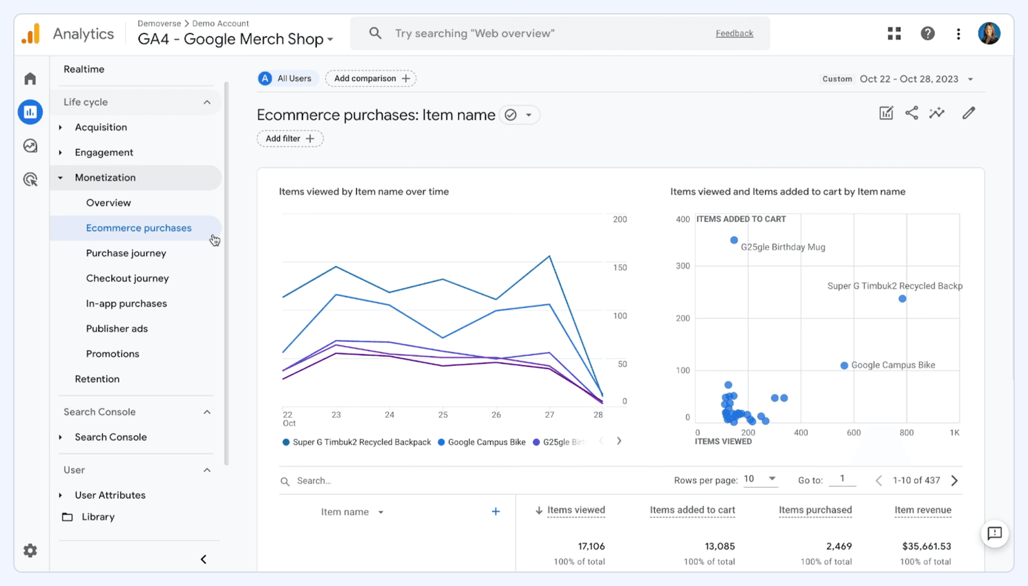Toggle the Google Campus Bike legend entry
This screenshot has width=1028, height=586.
point(481,442)
